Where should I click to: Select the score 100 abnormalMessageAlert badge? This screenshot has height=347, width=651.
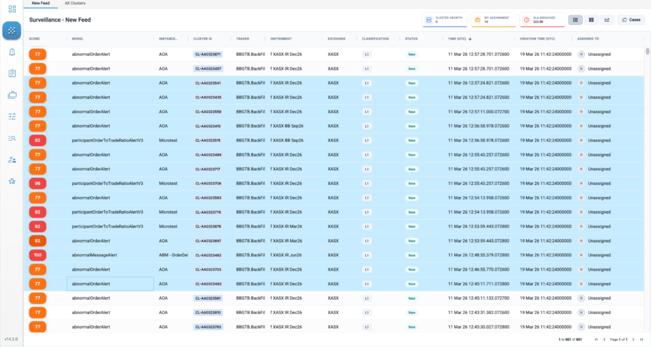pos(38,255)
